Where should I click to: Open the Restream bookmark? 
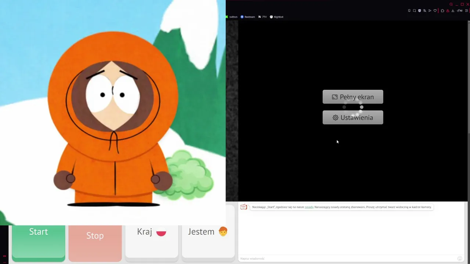[248, 17]
